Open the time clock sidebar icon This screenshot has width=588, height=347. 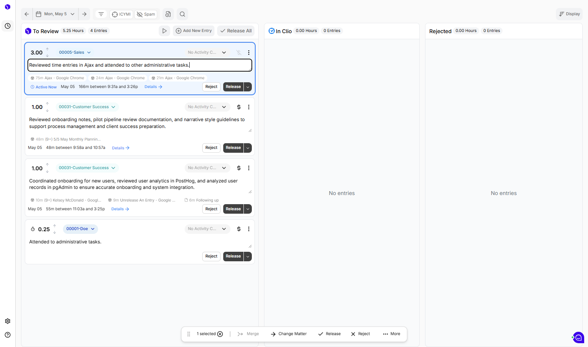8,26
